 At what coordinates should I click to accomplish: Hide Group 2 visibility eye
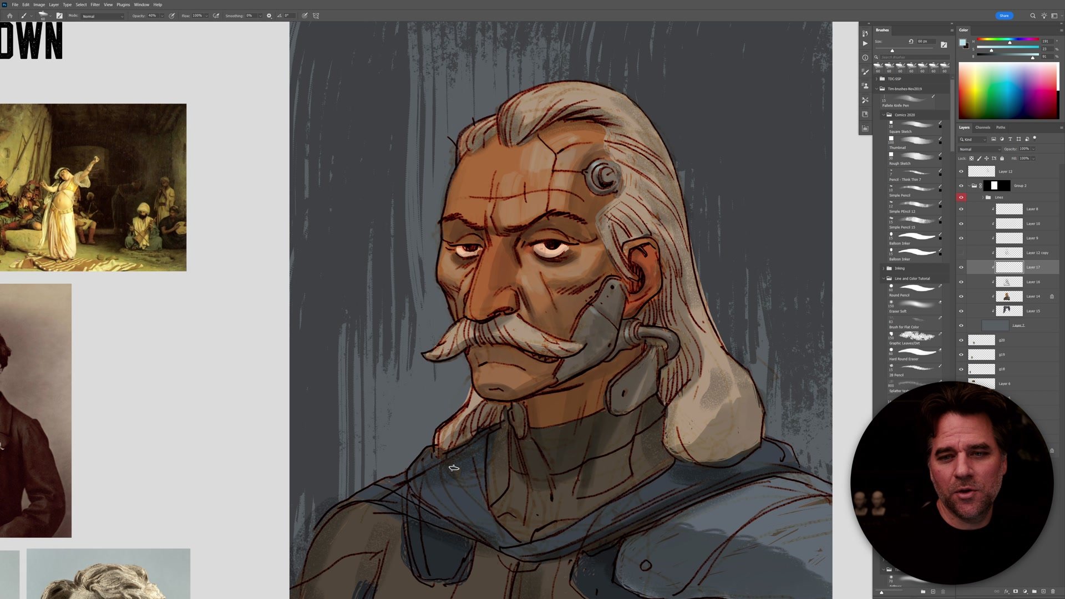(961, 186)
